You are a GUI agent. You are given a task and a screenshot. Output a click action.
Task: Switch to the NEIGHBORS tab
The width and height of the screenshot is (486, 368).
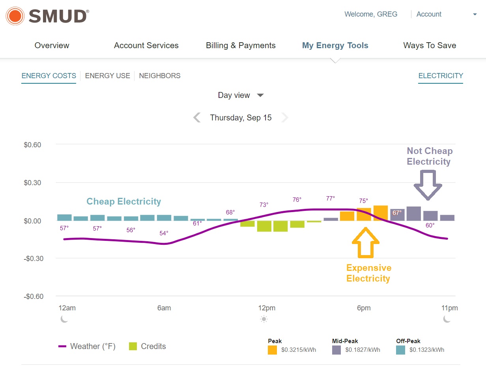(x=160, y=76)
